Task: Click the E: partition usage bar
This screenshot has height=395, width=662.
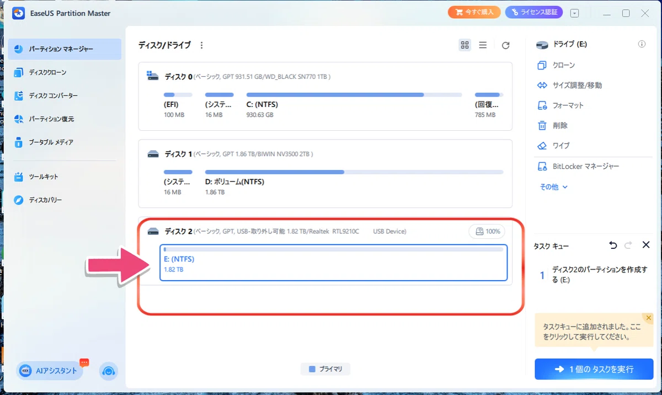Action: [333, 249]
